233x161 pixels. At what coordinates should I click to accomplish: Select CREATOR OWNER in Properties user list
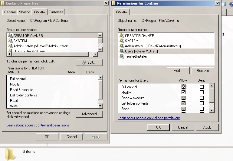pyautogui.click(x=52, y=35)
